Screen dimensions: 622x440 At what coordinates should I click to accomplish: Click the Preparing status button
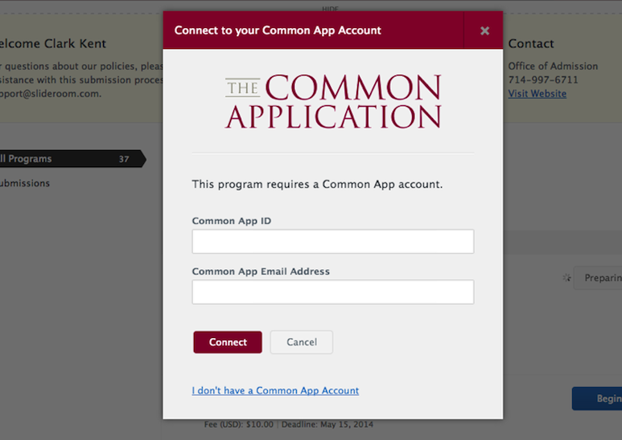click(598, 278)
